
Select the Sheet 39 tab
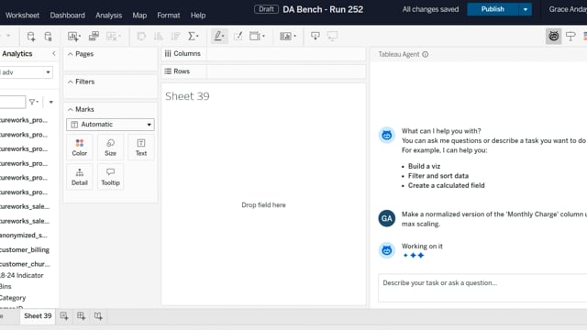pyautogui.click(x=38, y=316)
